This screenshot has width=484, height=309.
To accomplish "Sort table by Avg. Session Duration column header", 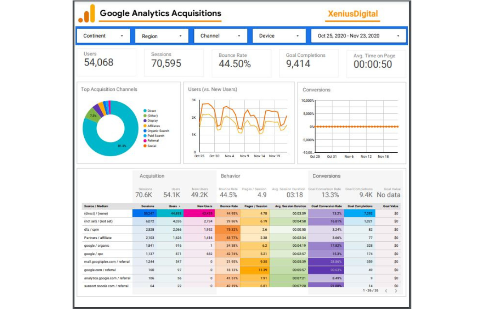I will point(290,206).
